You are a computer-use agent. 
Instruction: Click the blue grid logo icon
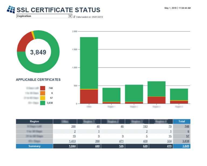11,9
